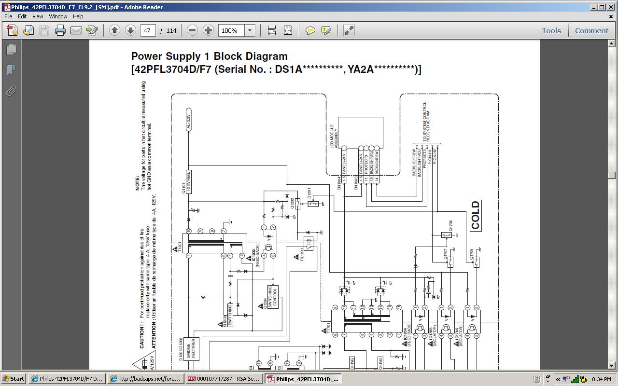Open the View menu

[38, 16]
